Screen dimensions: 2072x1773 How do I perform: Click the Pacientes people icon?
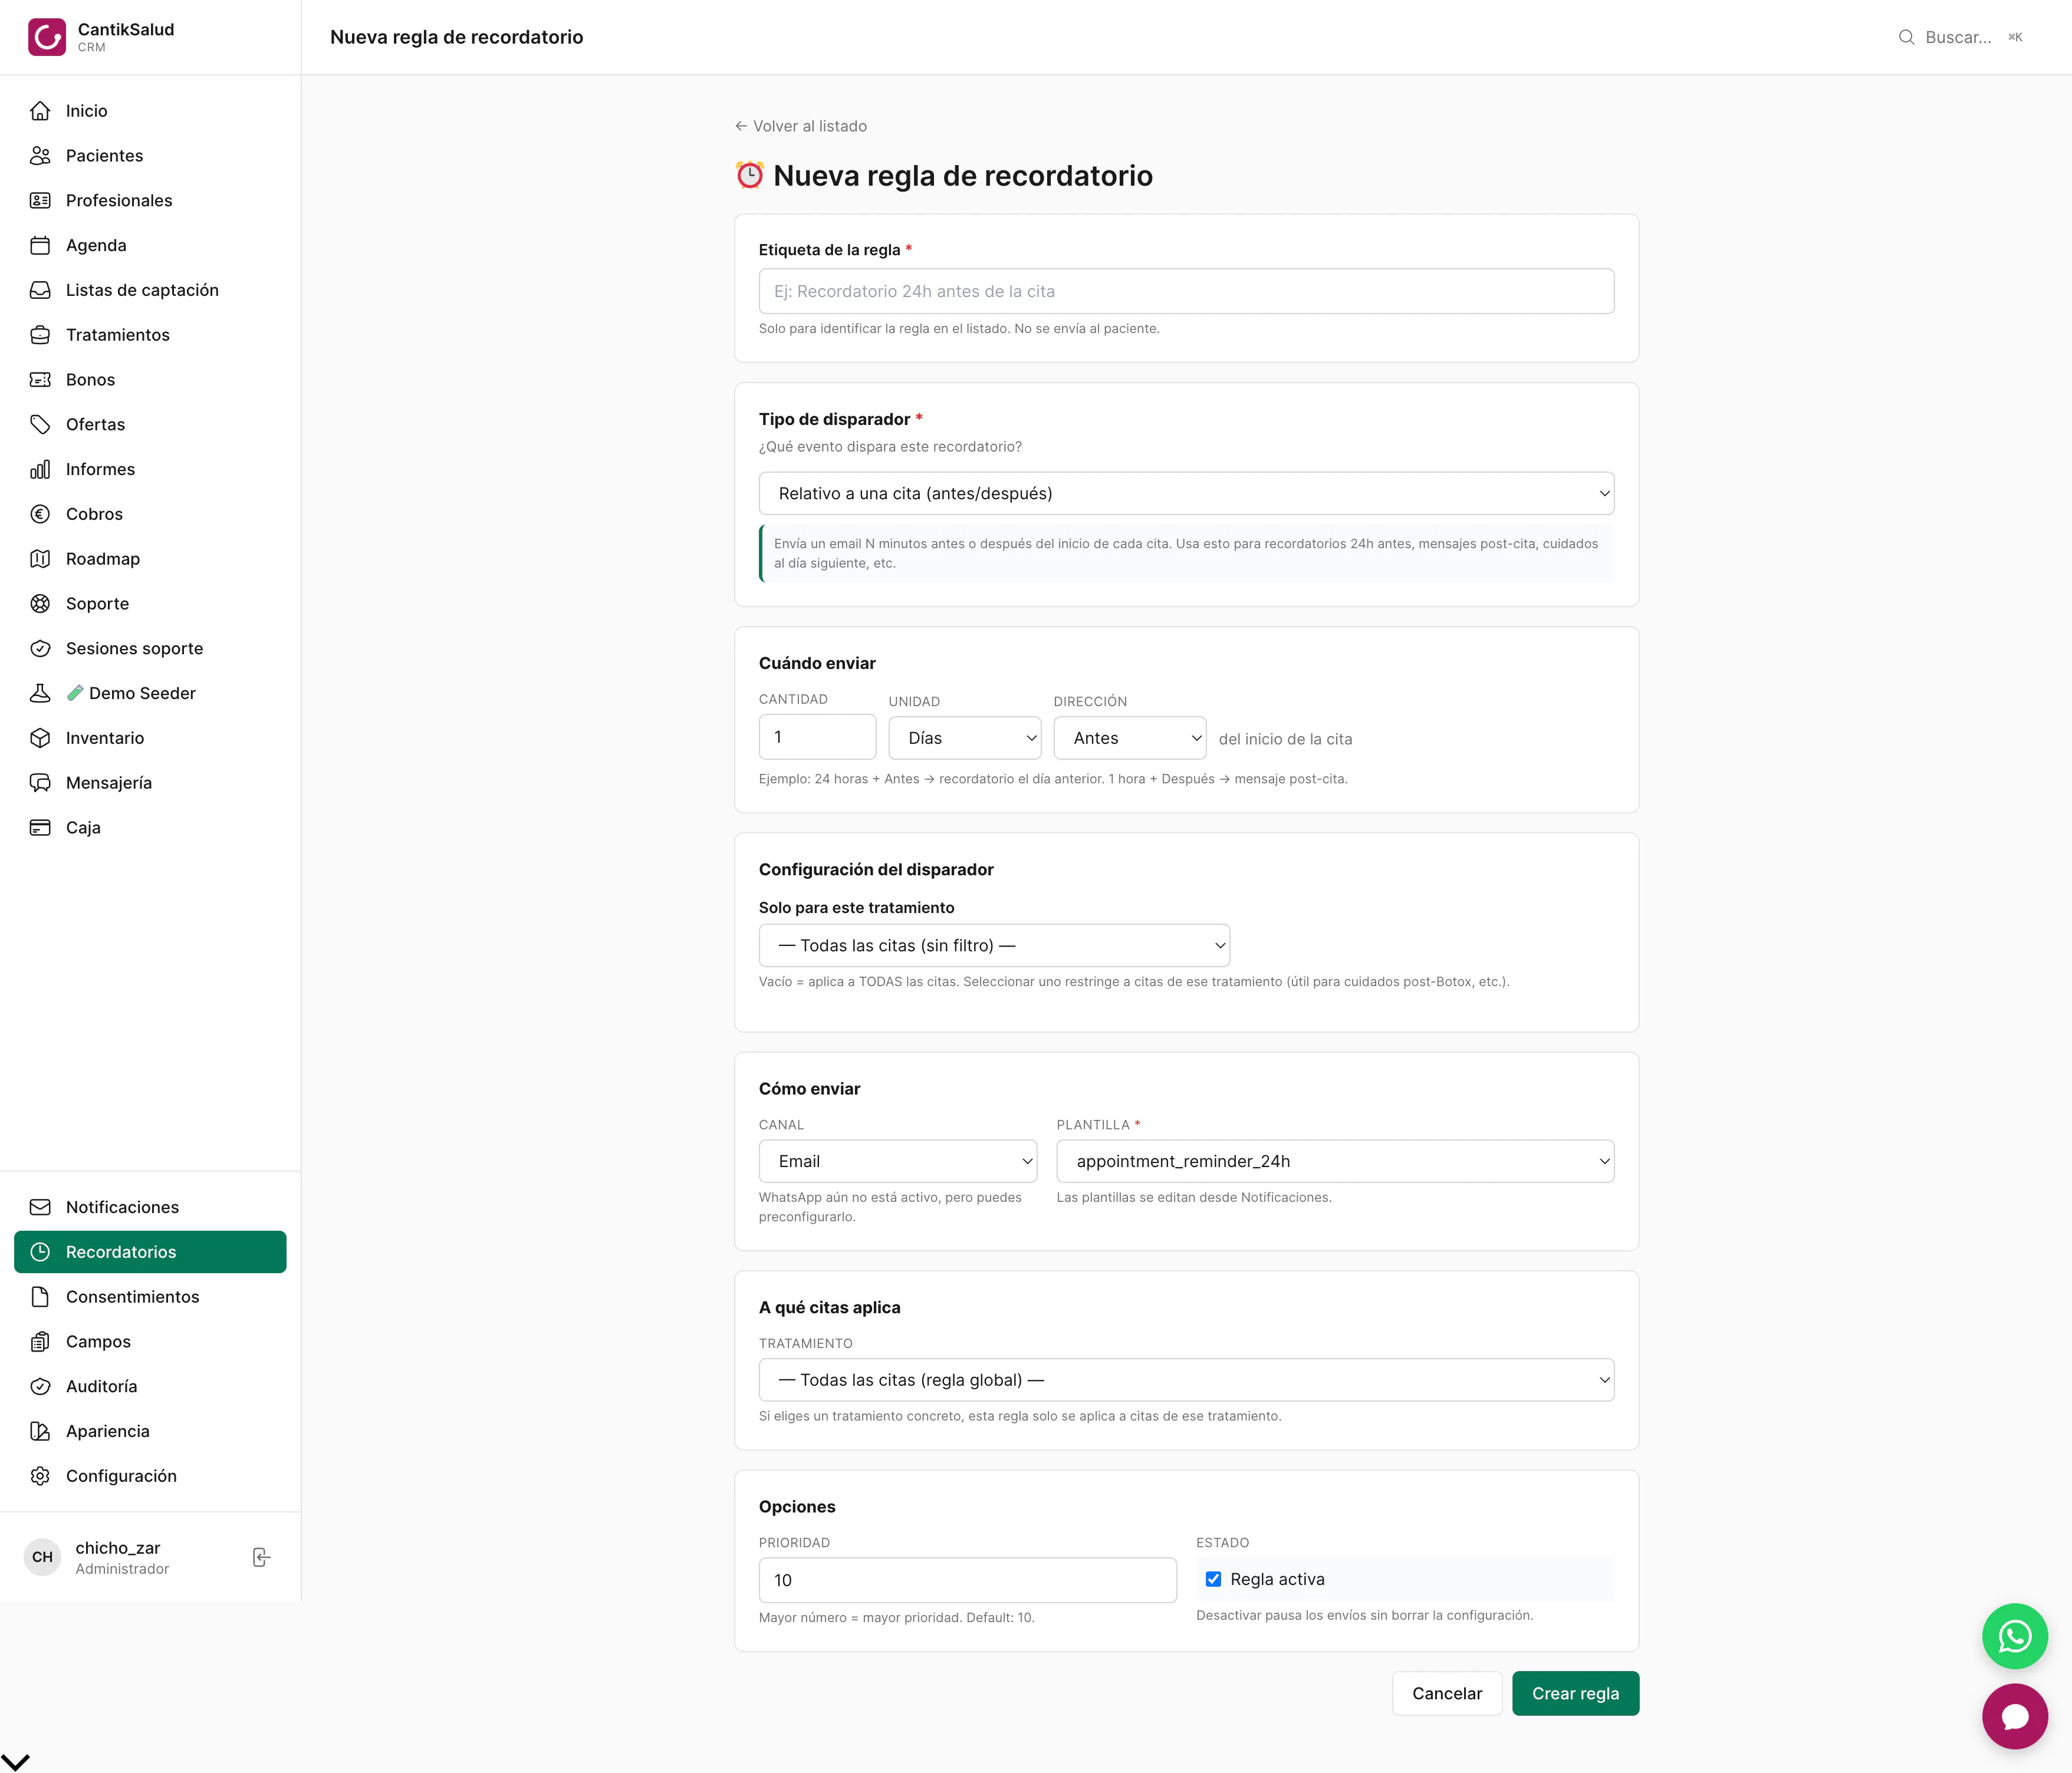(40, 156)
